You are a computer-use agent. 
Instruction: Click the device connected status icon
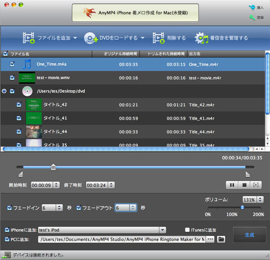pos(6,255)
